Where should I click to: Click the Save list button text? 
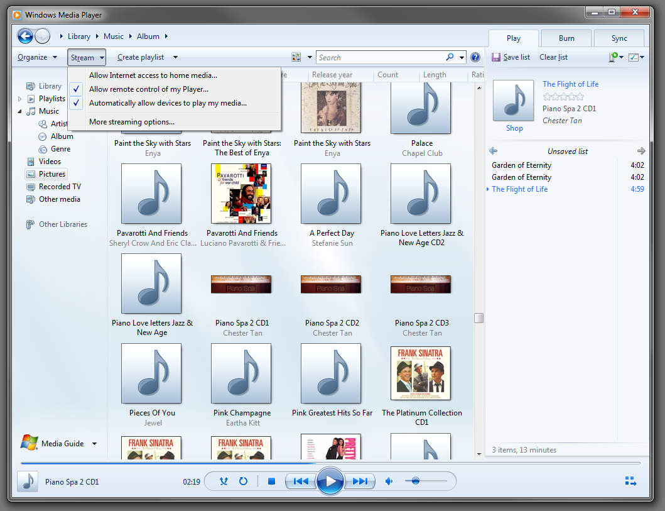click(517, 57)
